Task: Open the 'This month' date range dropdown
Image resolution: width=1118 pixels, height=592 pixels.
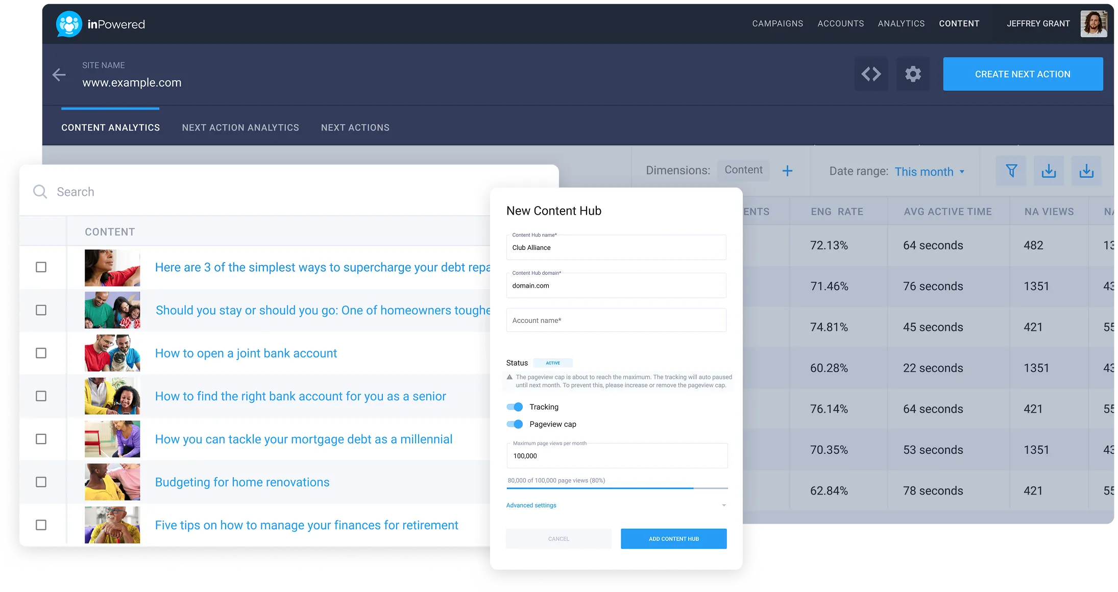Action: pyautogui.click(x=930, y=172)
